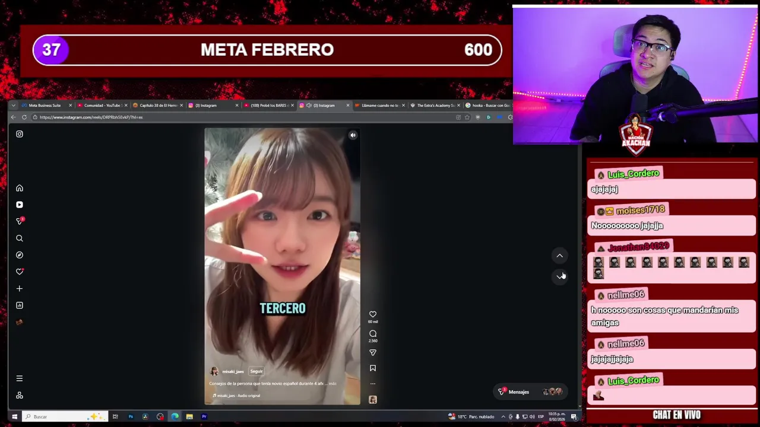Share the reel with paper plane icon
This screenshot has height=427, width=760.
373,352
